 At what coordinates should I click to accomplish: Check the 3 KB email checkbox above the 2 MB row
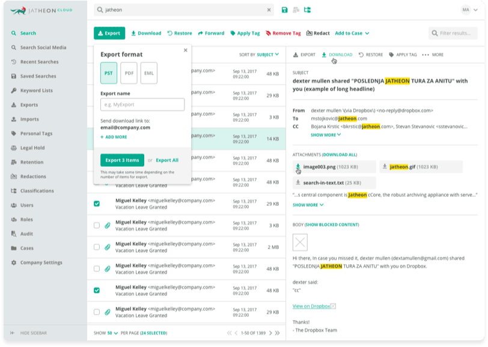tap(97, 225)
